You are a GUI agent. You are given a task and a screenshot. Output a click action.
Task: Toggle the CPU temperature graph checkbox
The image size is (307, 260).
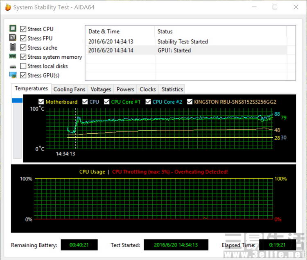(x=85, y=102)
